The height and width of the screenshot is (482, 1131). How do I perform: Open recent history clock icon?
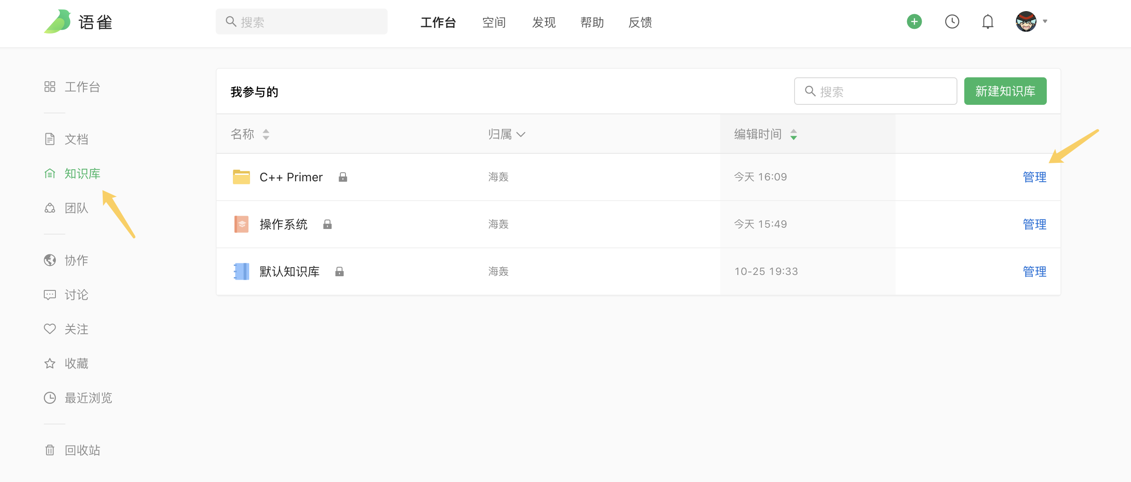(951, 21)
